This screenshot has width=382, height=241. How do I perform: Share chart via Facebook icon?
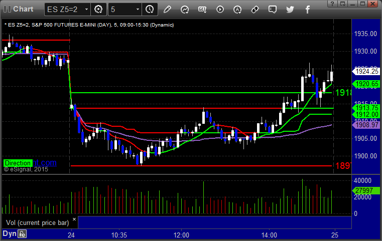[307, 10]
